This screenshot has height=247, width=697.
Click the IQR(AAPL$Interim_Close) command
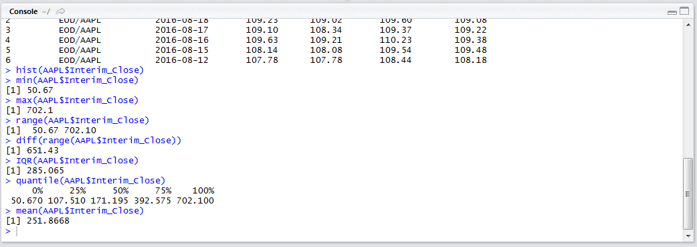click(x=77, y=160)
